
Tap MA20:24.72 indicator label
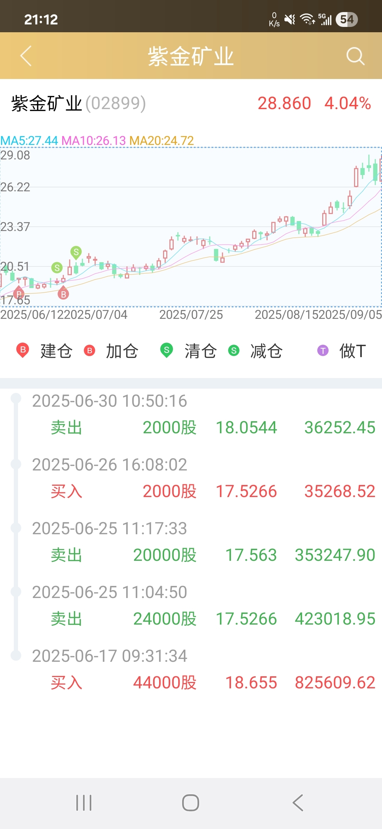(x=162, y=141)
